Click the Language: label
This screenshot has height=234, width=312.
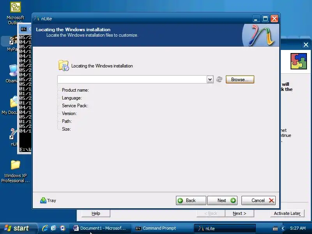[x=72, y=98]
